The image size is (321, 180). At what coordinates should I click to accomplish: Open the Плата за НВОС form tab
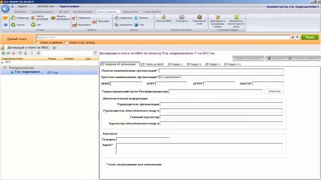(x=152, y=64)
